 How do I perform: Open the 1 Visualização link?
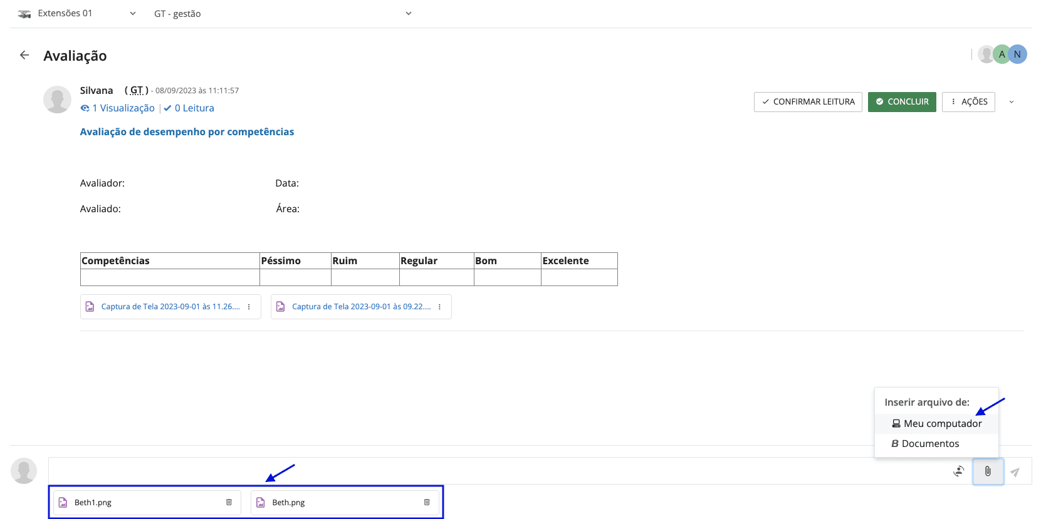click(x=118, y=108)
